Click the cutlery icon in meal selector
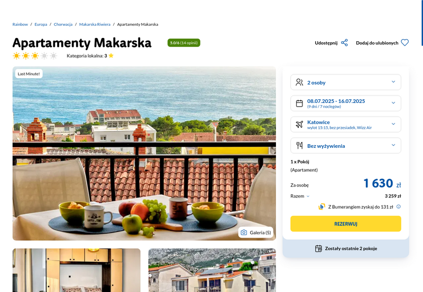Viewport: 423px width, 292px height. [299, 145]
